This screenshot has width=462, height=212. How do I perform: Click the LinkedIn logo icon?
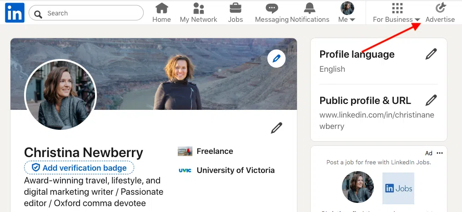tap(15, 13)
